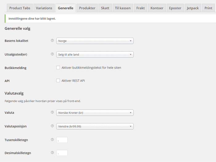The width and height of the screenshot is (216, 162).
Task: Go to the Produkter tab
Action: click(87, 8)
